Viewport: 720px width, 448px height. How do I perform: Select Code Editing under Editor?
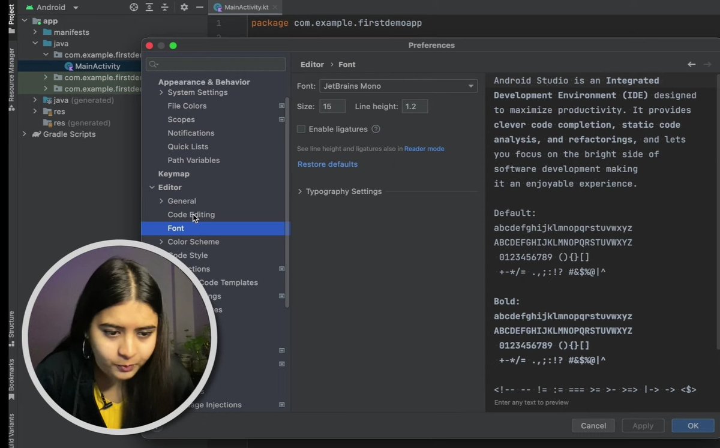[191, 215]
